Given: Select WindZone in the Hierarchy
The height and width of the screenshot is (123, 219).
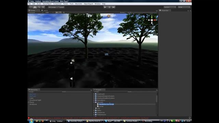Looking at the screenshot, I should click(x=33, y=104).
